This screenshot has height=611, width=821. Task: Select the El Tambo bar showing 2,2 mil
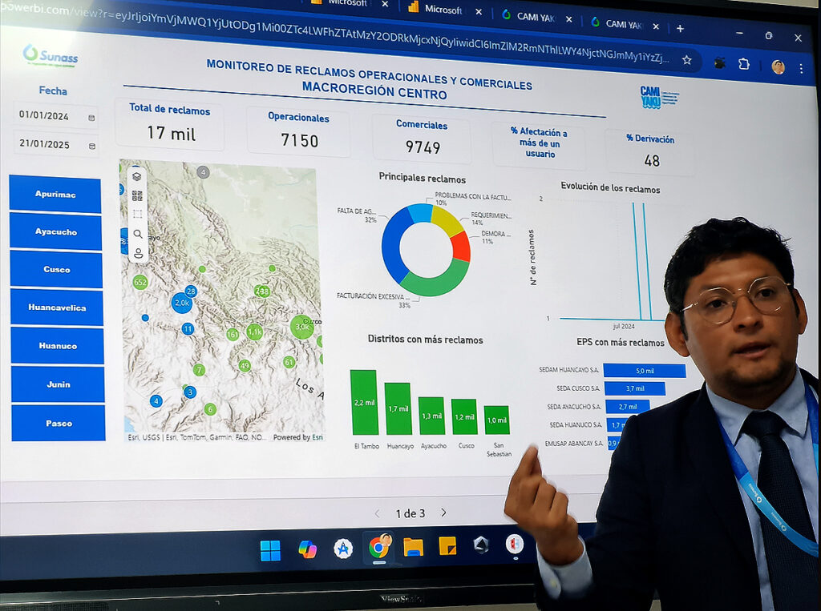coord(364,402)
